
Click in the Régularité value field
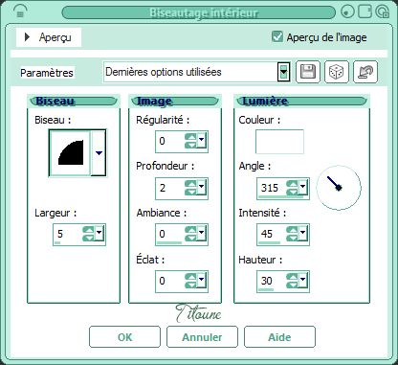coord(170,141)
